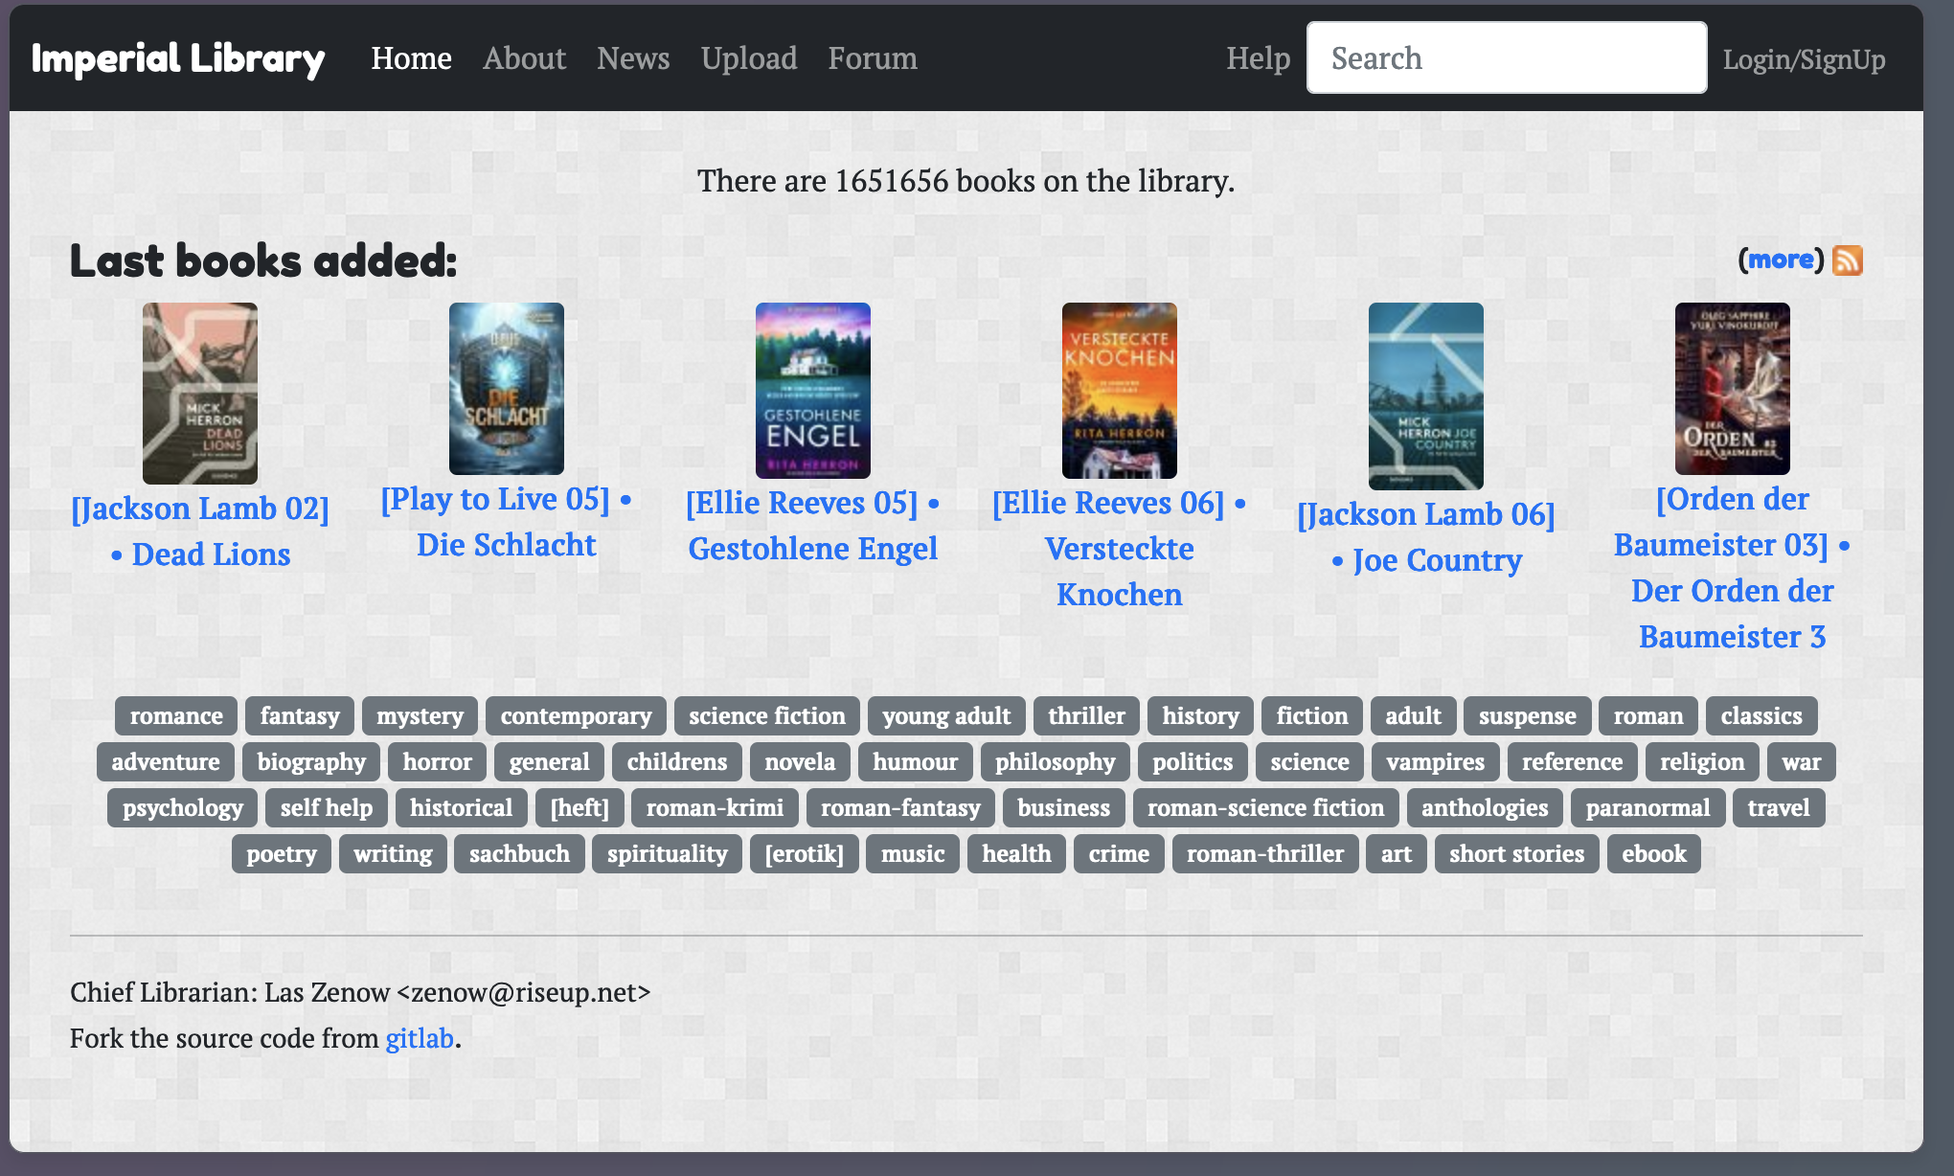
Task: Open the Joe Country book cover
Action: (1426, 396)
